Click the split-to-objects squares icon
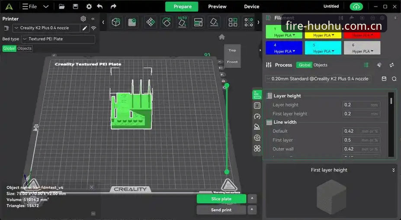This screenshot has height=220, width=401. point(233,22)
